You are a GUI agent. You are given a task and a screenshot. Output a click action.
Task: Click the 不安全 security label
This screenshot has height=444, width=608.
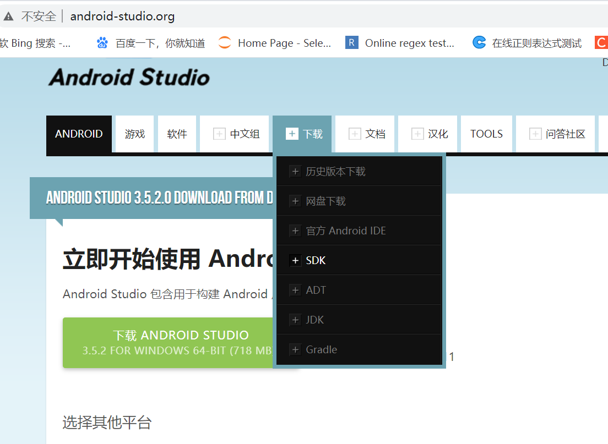pos(39,17)
